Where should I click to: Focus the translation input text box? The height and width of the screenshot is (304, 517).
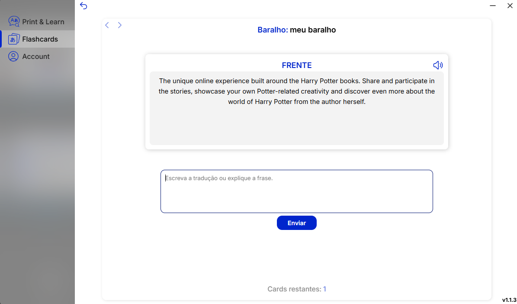[296, 191]
